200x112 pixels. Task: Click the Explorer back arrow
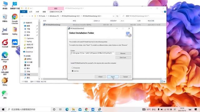(x=22, y=16)
